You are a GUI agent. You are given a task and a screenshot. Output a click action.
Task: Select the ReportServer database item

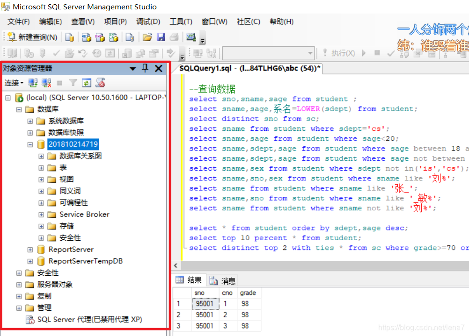(x=71, y=250)
